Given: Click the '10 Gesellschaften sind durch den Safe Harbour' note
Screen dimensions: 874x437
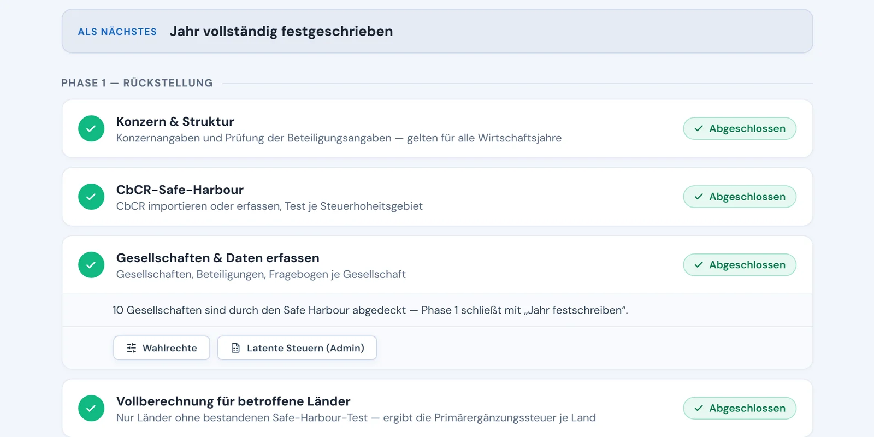Looking at the screenshot, I should coord(370,310).
